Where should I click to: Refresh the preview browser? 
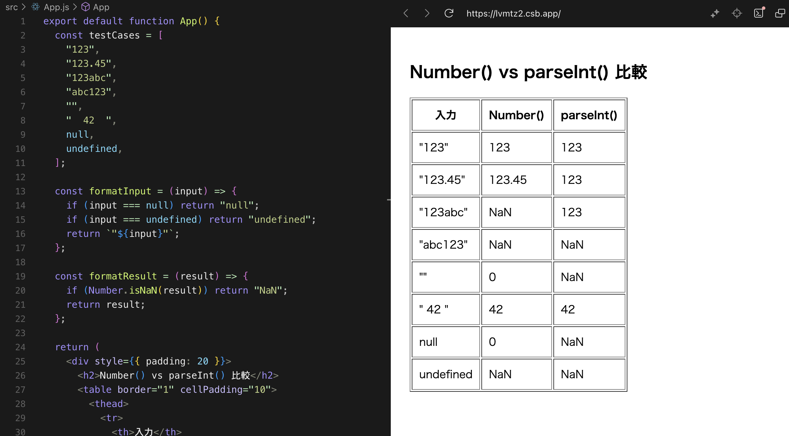[449, 13]
